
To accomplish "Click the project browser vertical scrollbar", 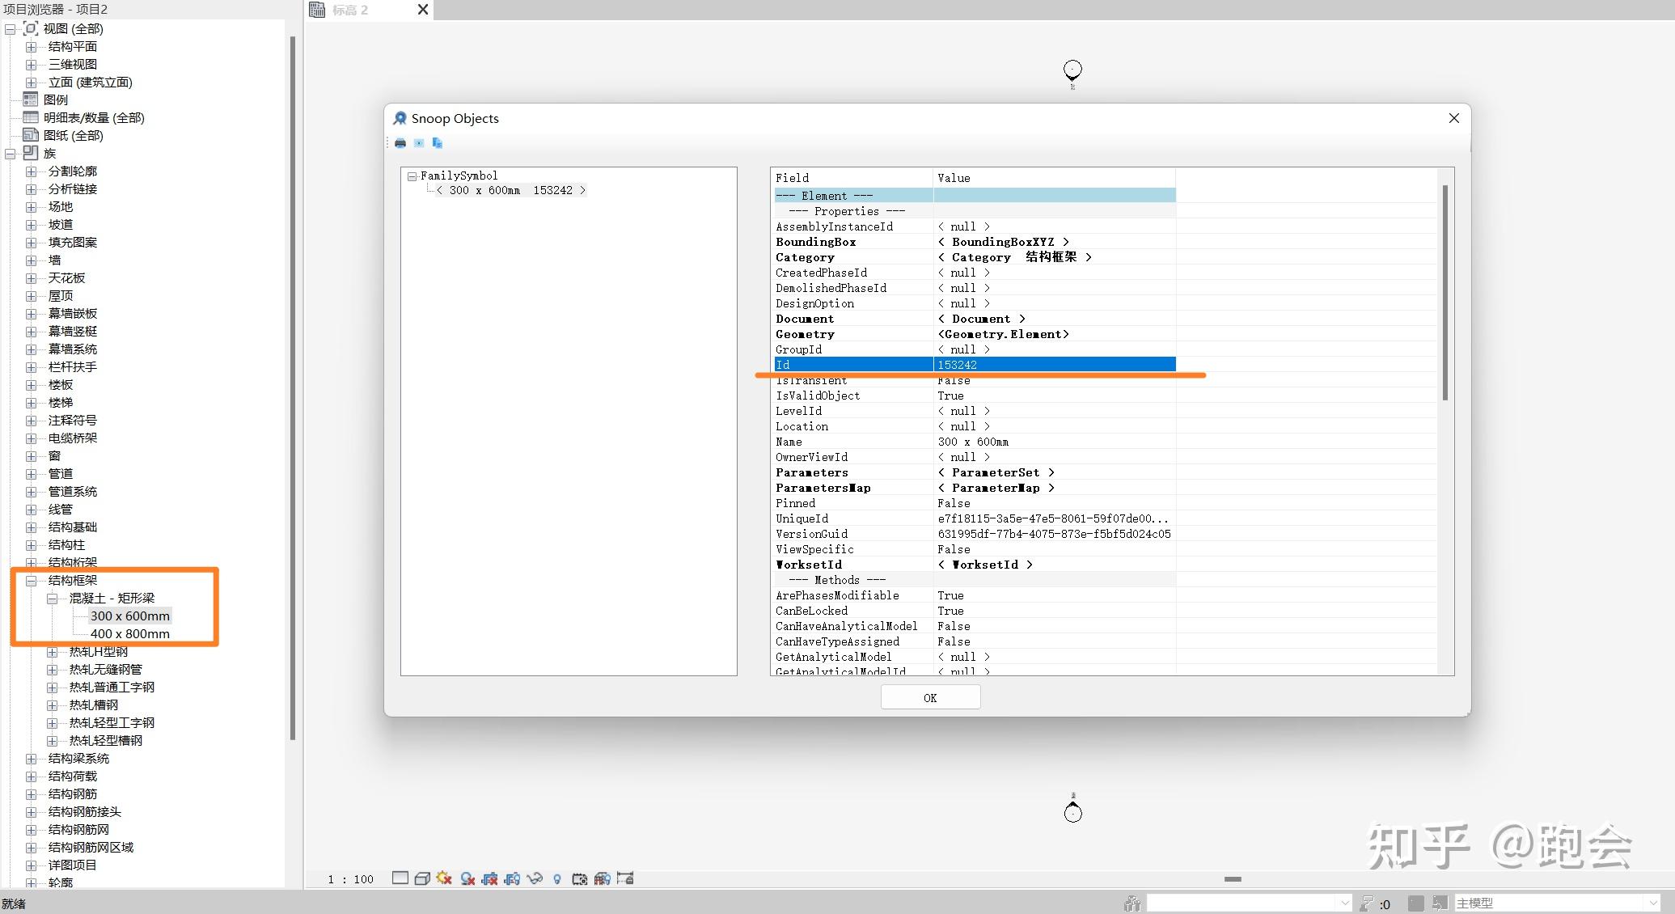I will point(292,388).
